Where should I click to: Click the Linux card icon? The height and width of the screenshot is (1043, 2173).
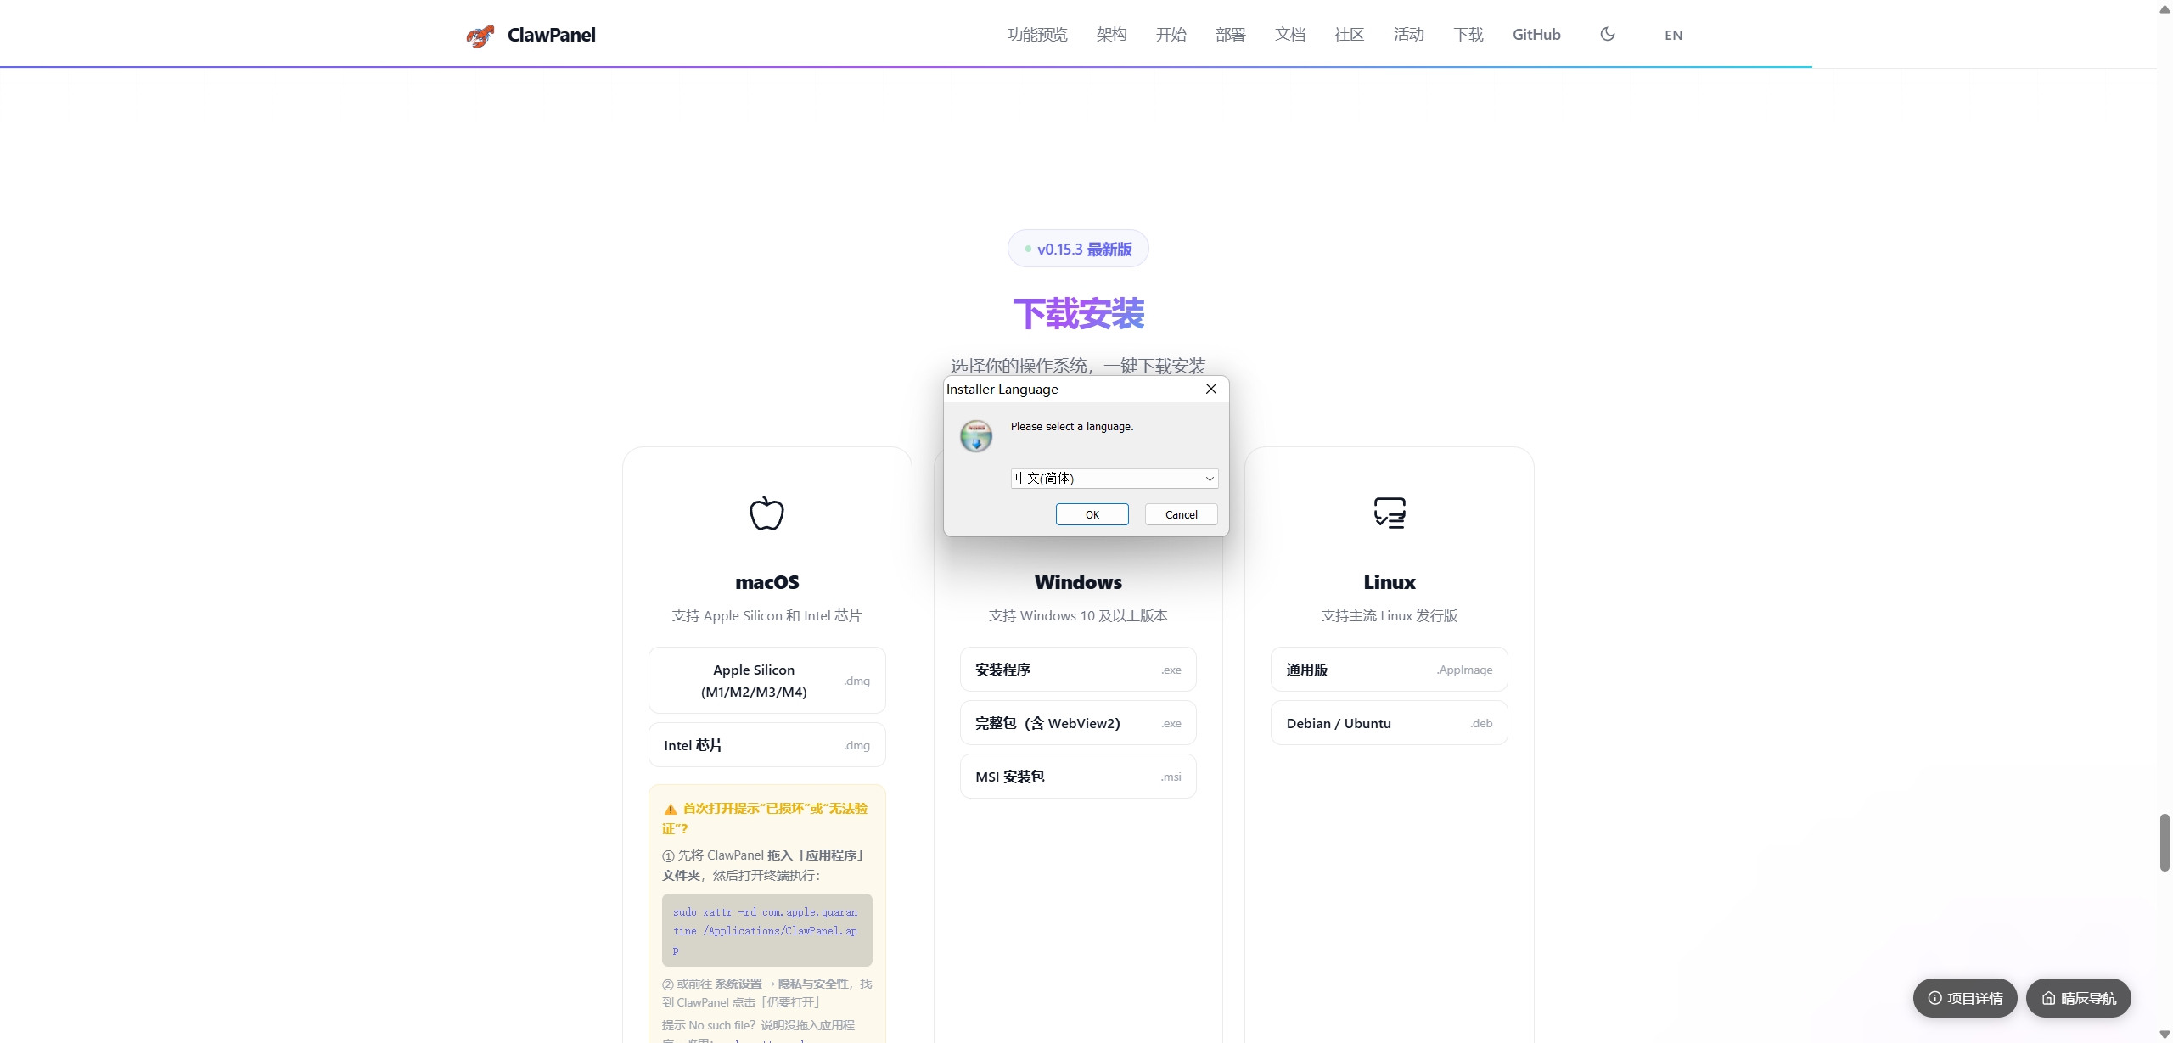1390,513
